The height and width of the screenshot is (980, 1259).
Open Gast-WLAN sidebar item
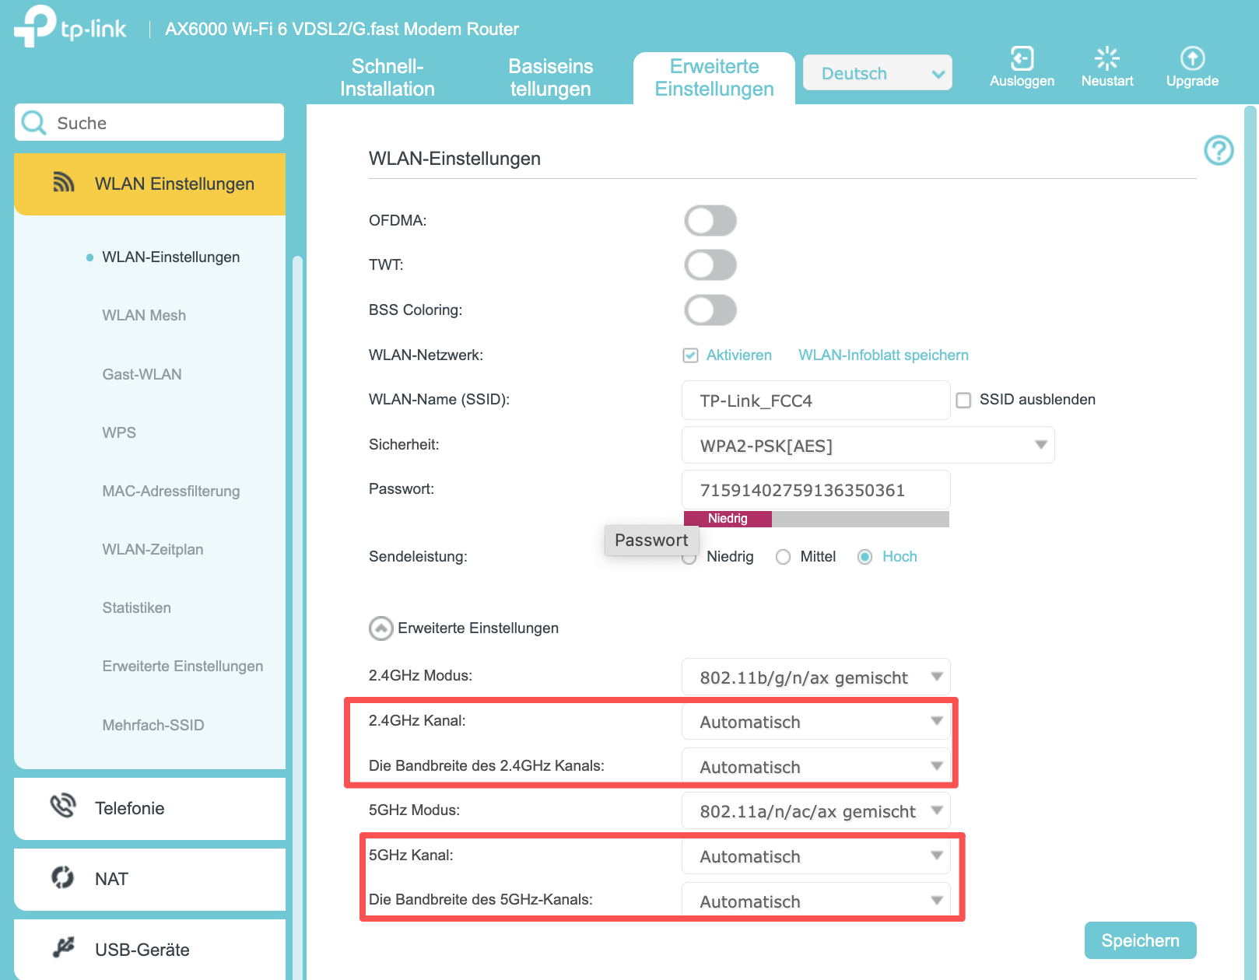click(x=142, y=374)
